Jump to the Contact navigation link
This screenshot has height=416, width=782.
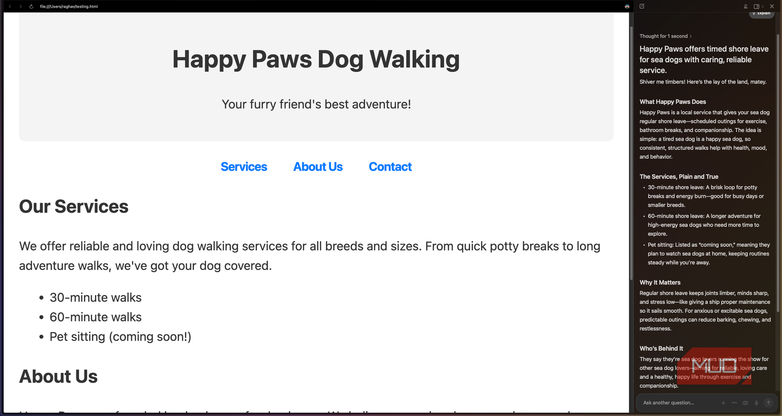[390, 167]
